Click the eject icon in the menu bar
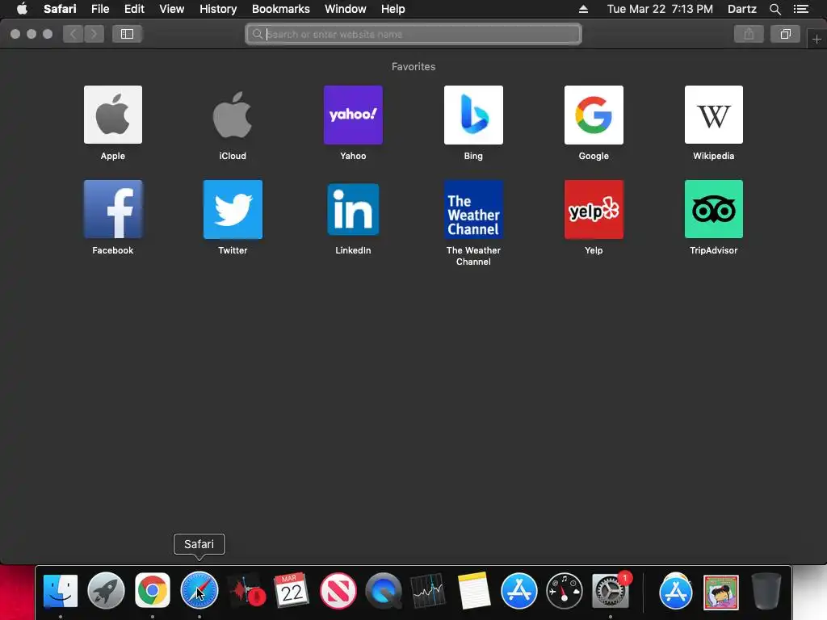The image size is (827, 620). pyautogui.click(x=583, y=9)
